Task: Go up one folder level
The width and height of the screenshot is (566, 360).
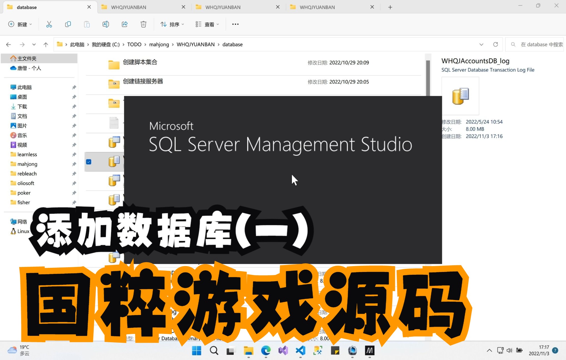Action: (x=46, y=44)
